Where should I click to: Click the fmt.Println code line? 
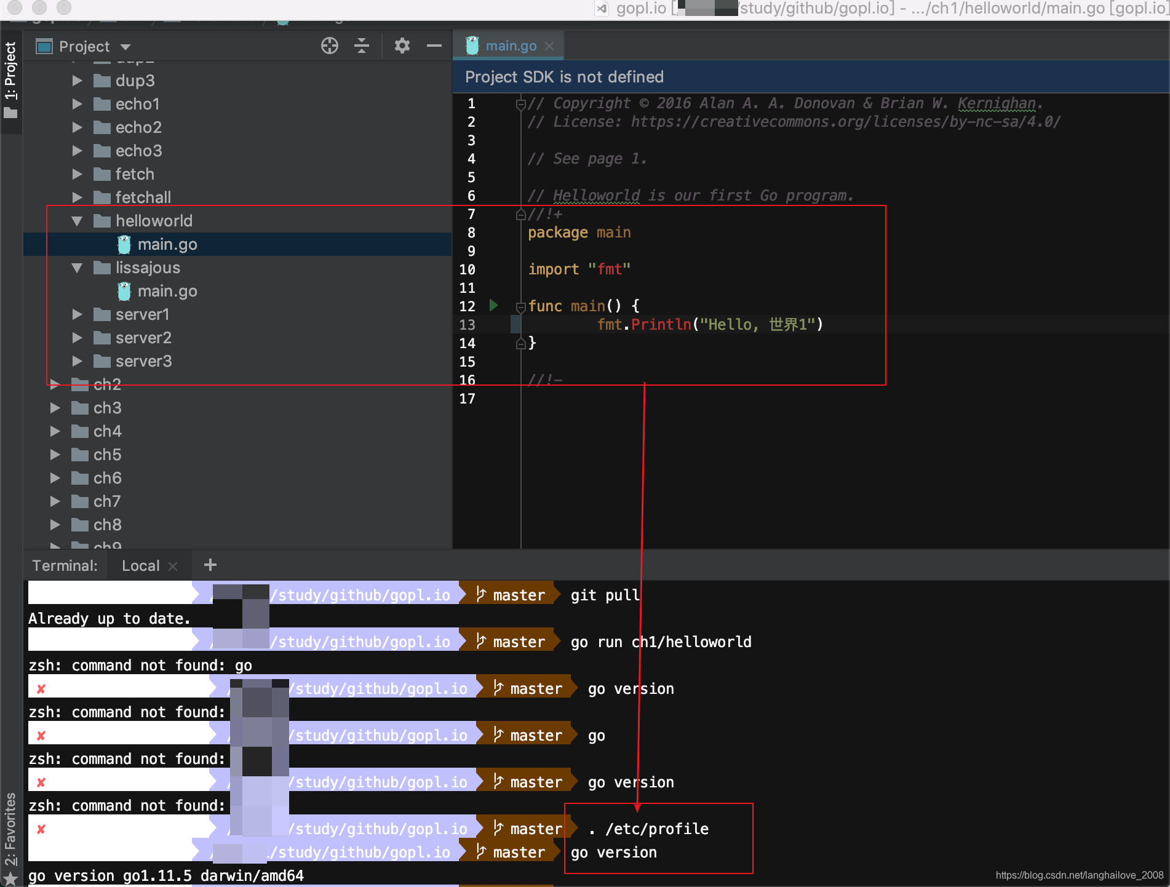coord(710,325)
